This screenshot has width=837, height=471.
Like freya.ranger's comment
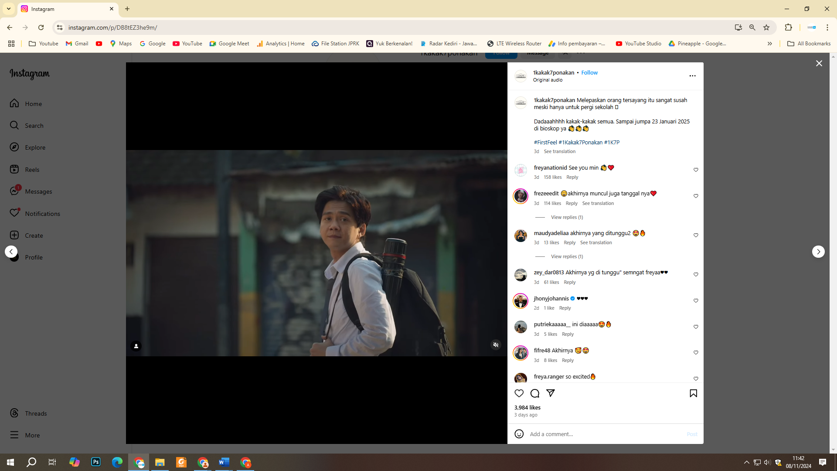(x=696, y=379)
